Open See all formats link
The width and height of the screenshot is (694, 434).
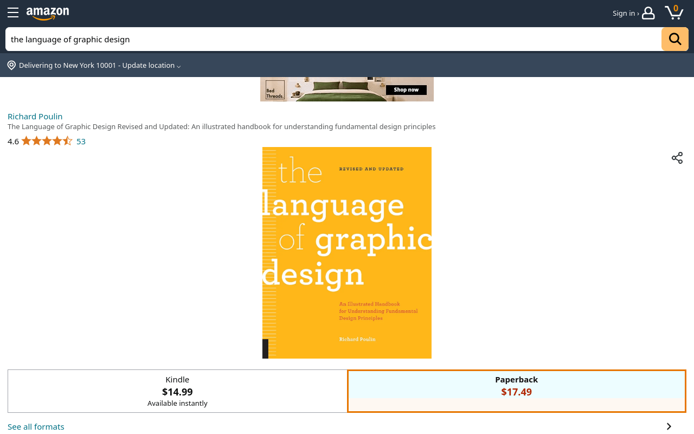(36, 426)
